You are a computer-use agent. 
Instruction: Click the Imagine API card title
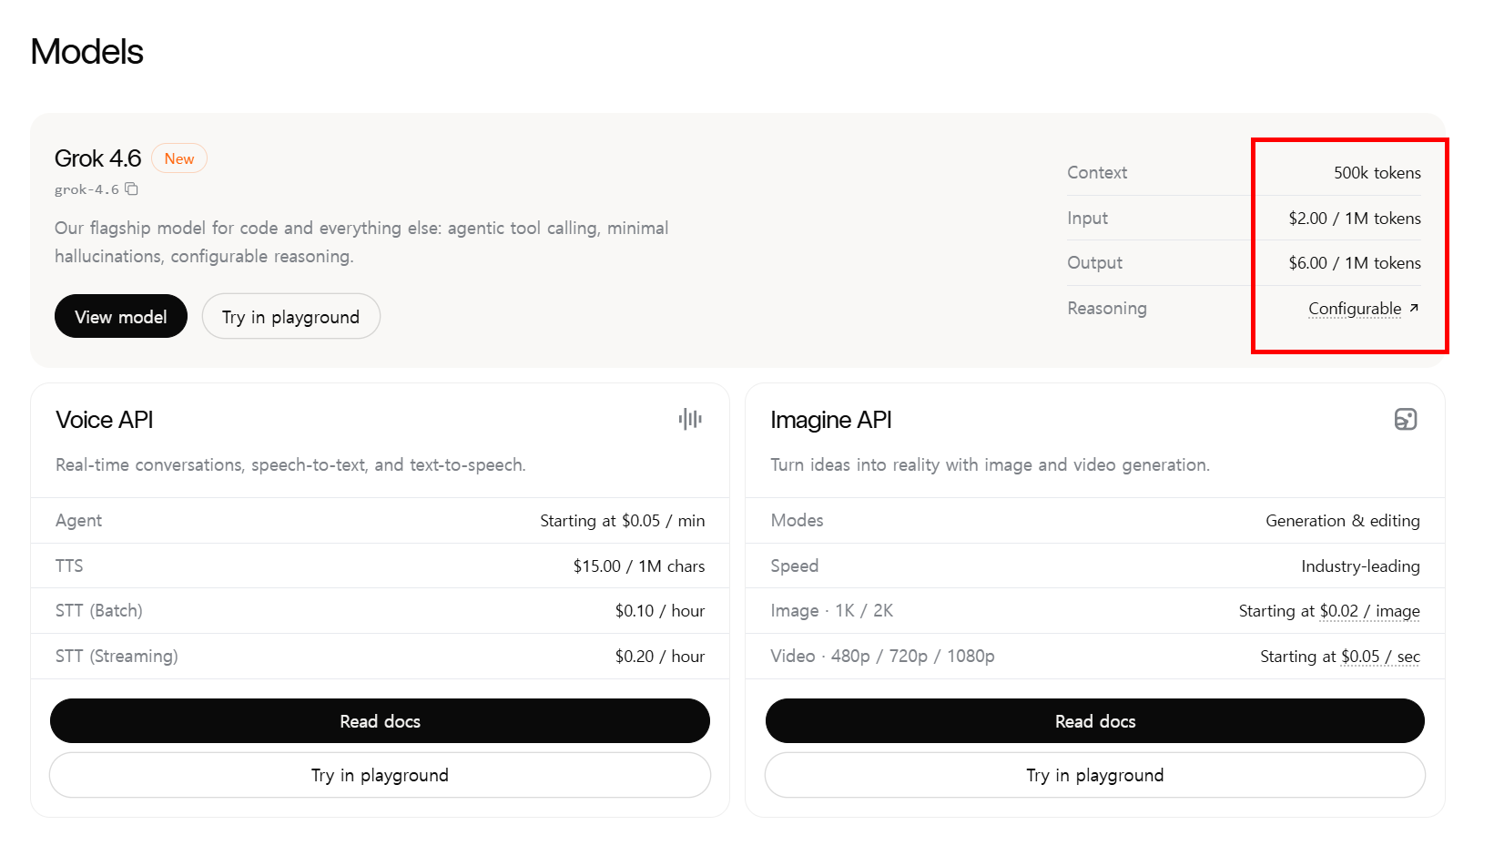[x=831, y=420]
